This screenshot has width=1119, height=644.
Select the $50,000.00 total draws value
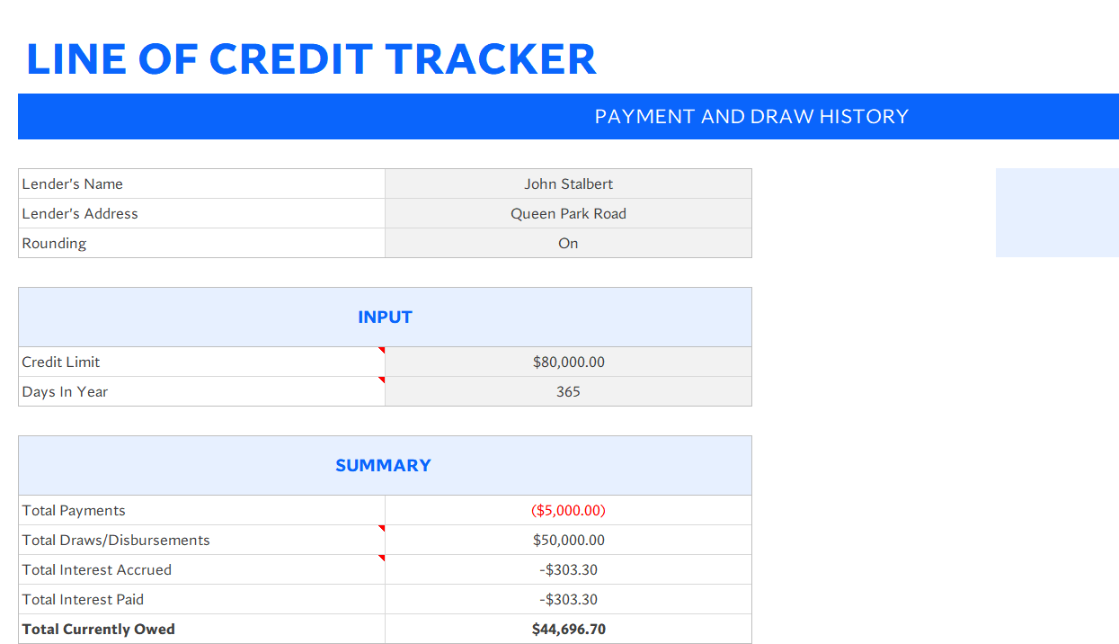click(x=568, y=540)
